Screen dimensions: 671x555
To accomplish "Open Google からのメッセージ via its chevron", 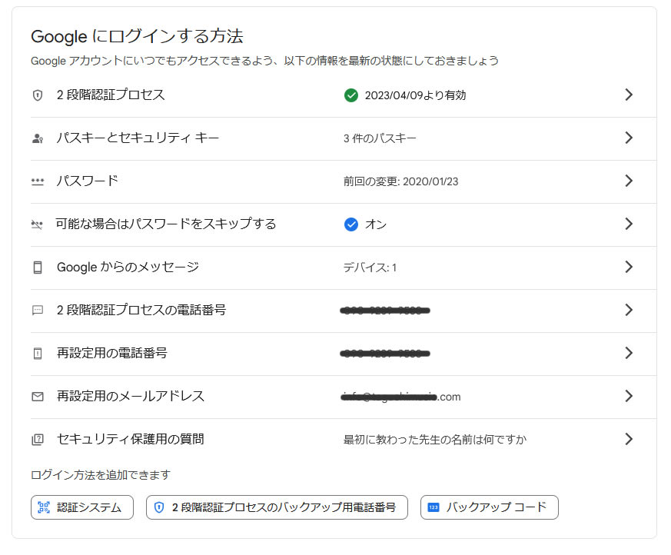I will click(x=629, y=267).
